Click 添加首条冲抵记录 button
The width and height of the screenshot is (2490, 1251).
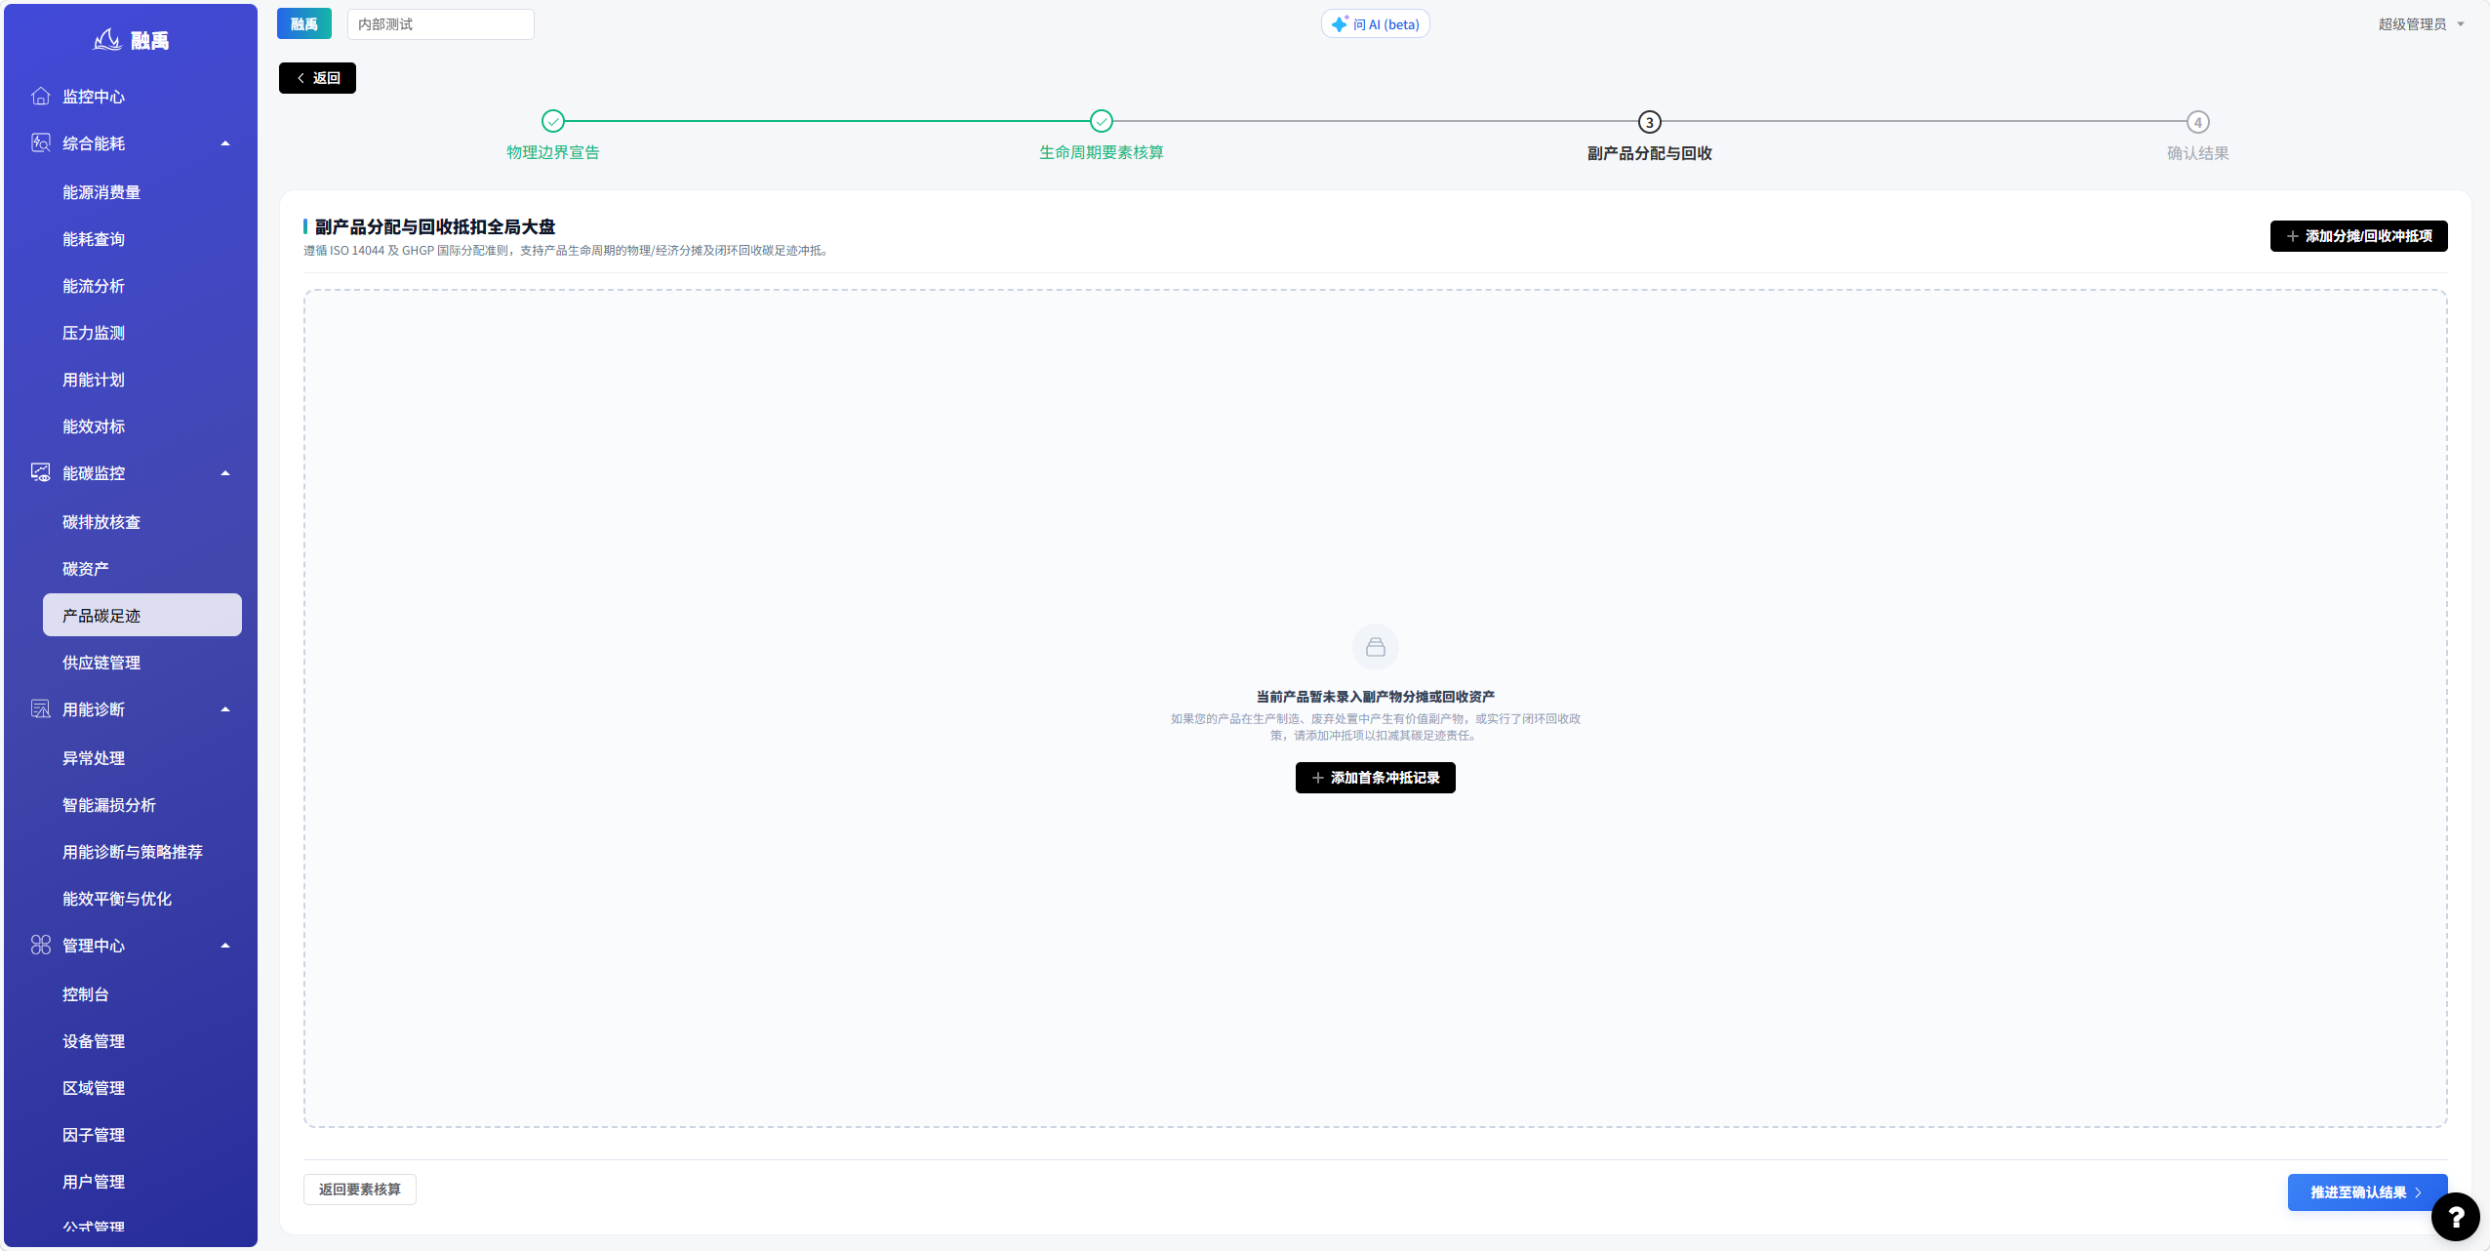click(x=1375, y=778)
